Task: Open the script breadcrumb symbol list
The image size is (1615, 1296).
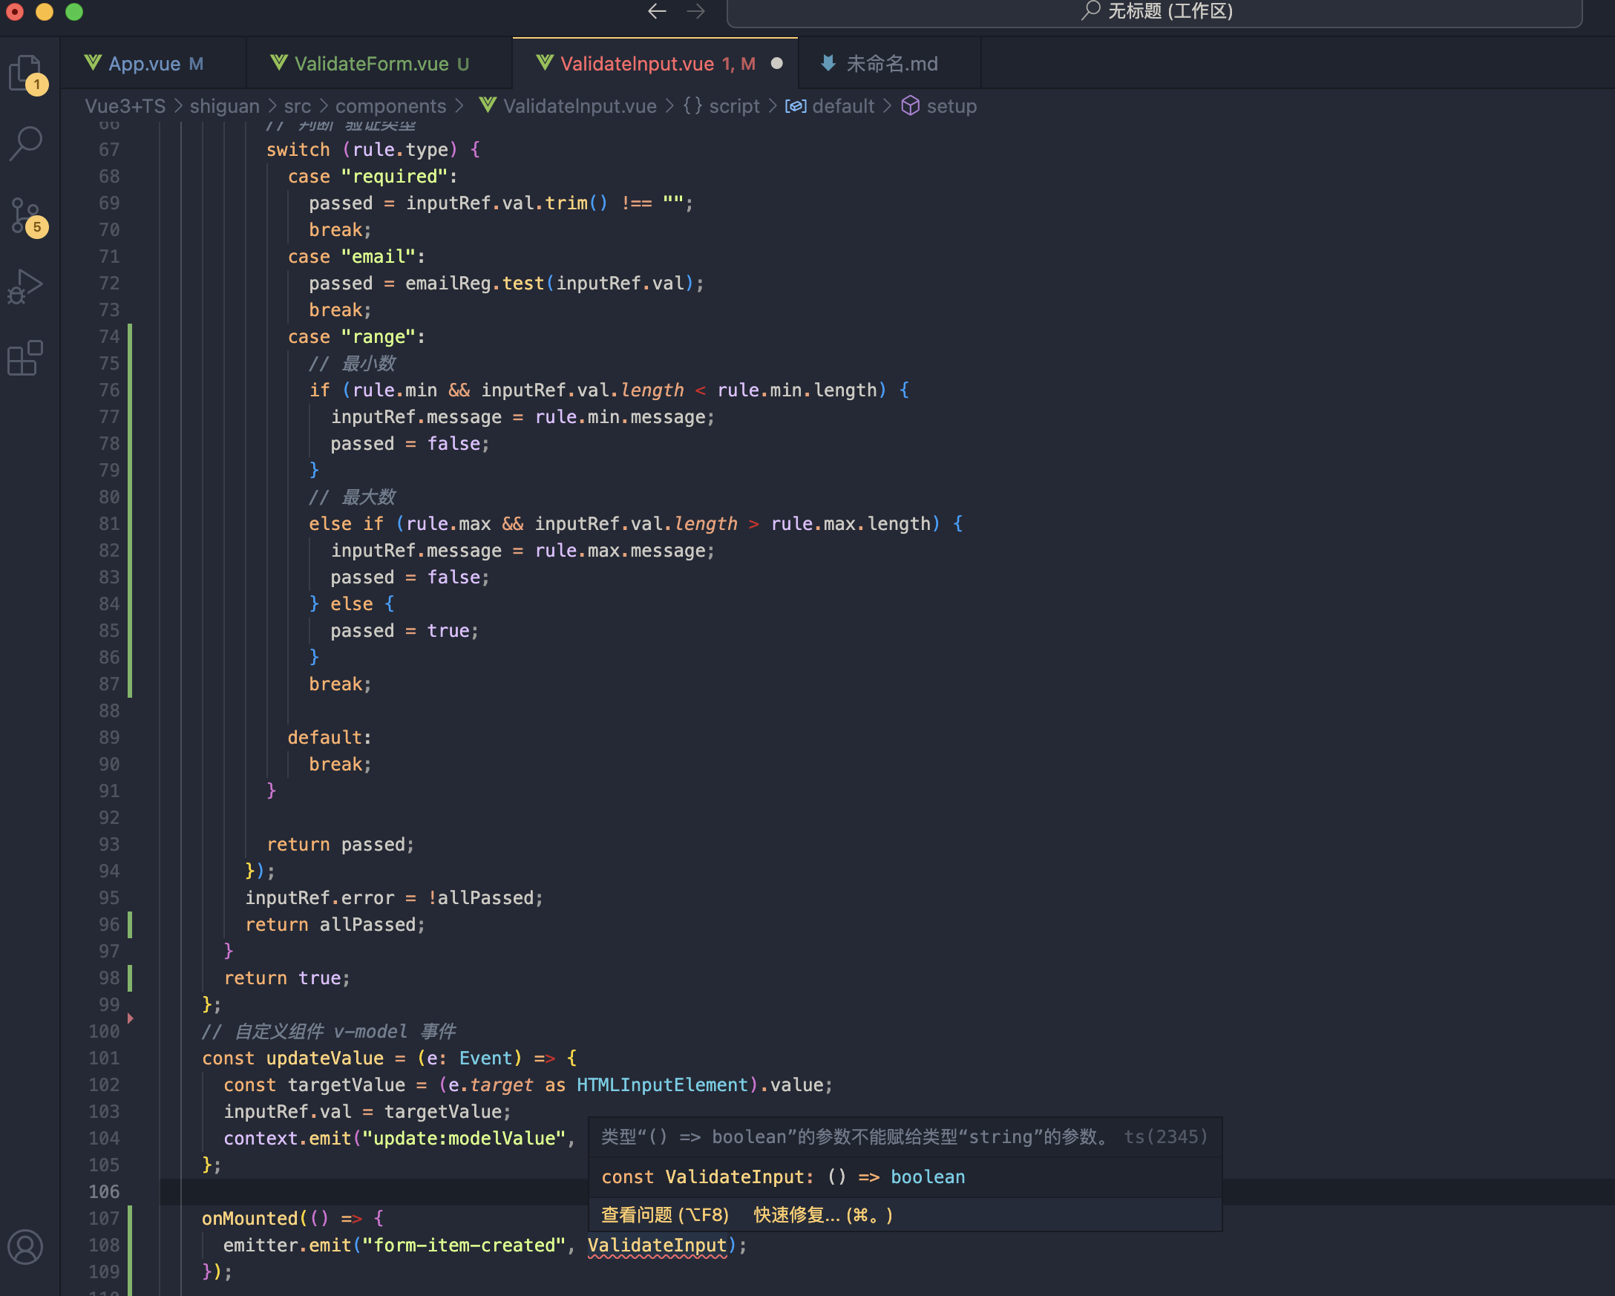Action: (x=721, y=106)
